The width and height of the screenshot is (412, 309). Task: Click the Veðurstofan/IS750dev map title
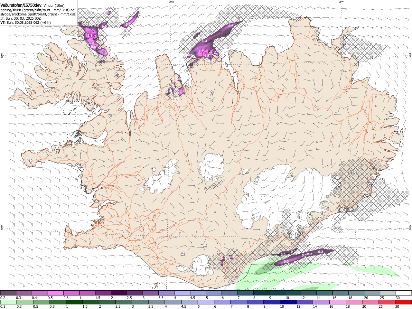(21, 5)
